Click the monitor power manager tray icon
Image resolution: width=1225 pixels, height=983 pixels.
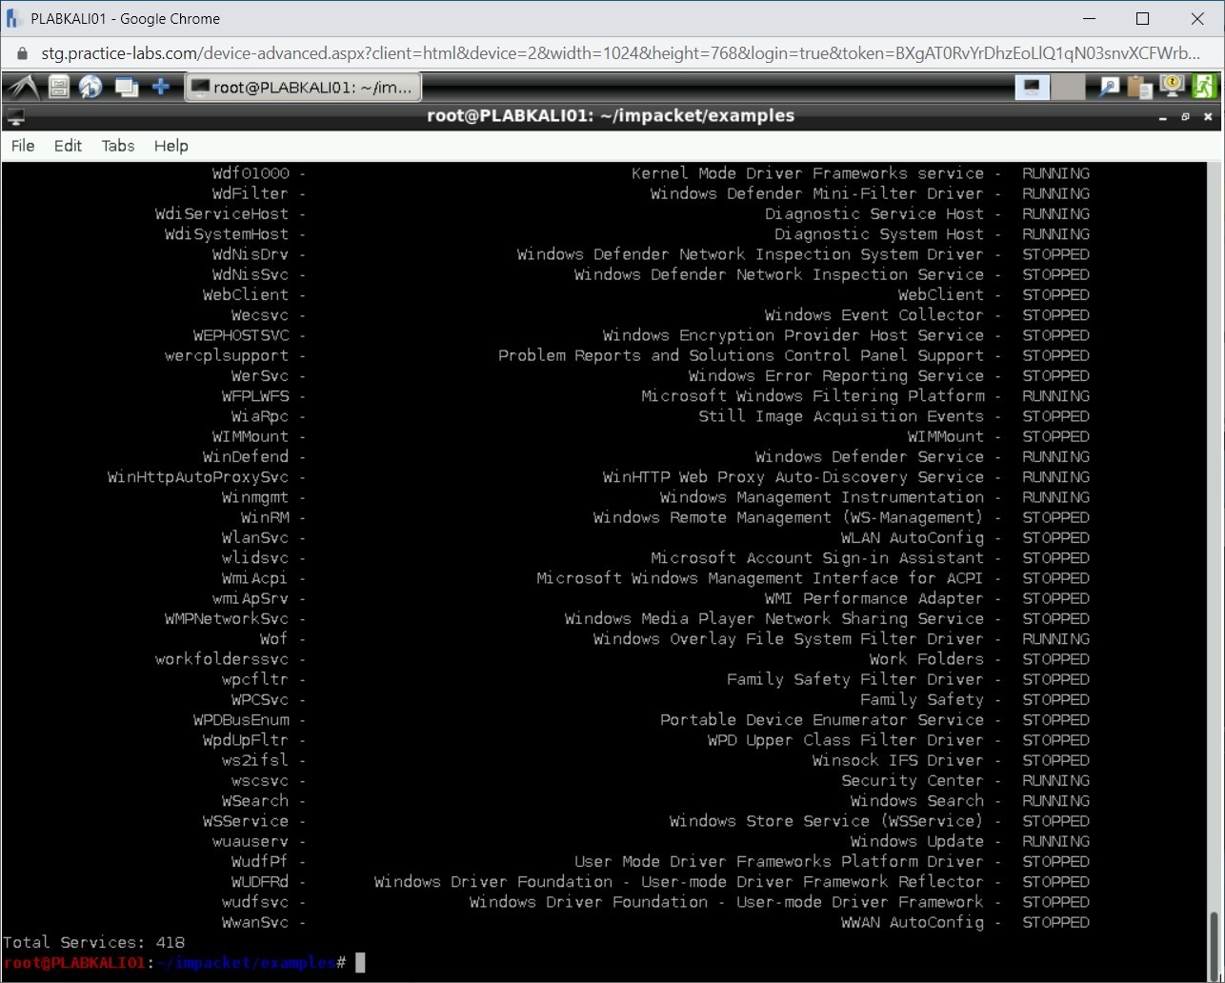pyautogui.click(x=1171, y=87)
